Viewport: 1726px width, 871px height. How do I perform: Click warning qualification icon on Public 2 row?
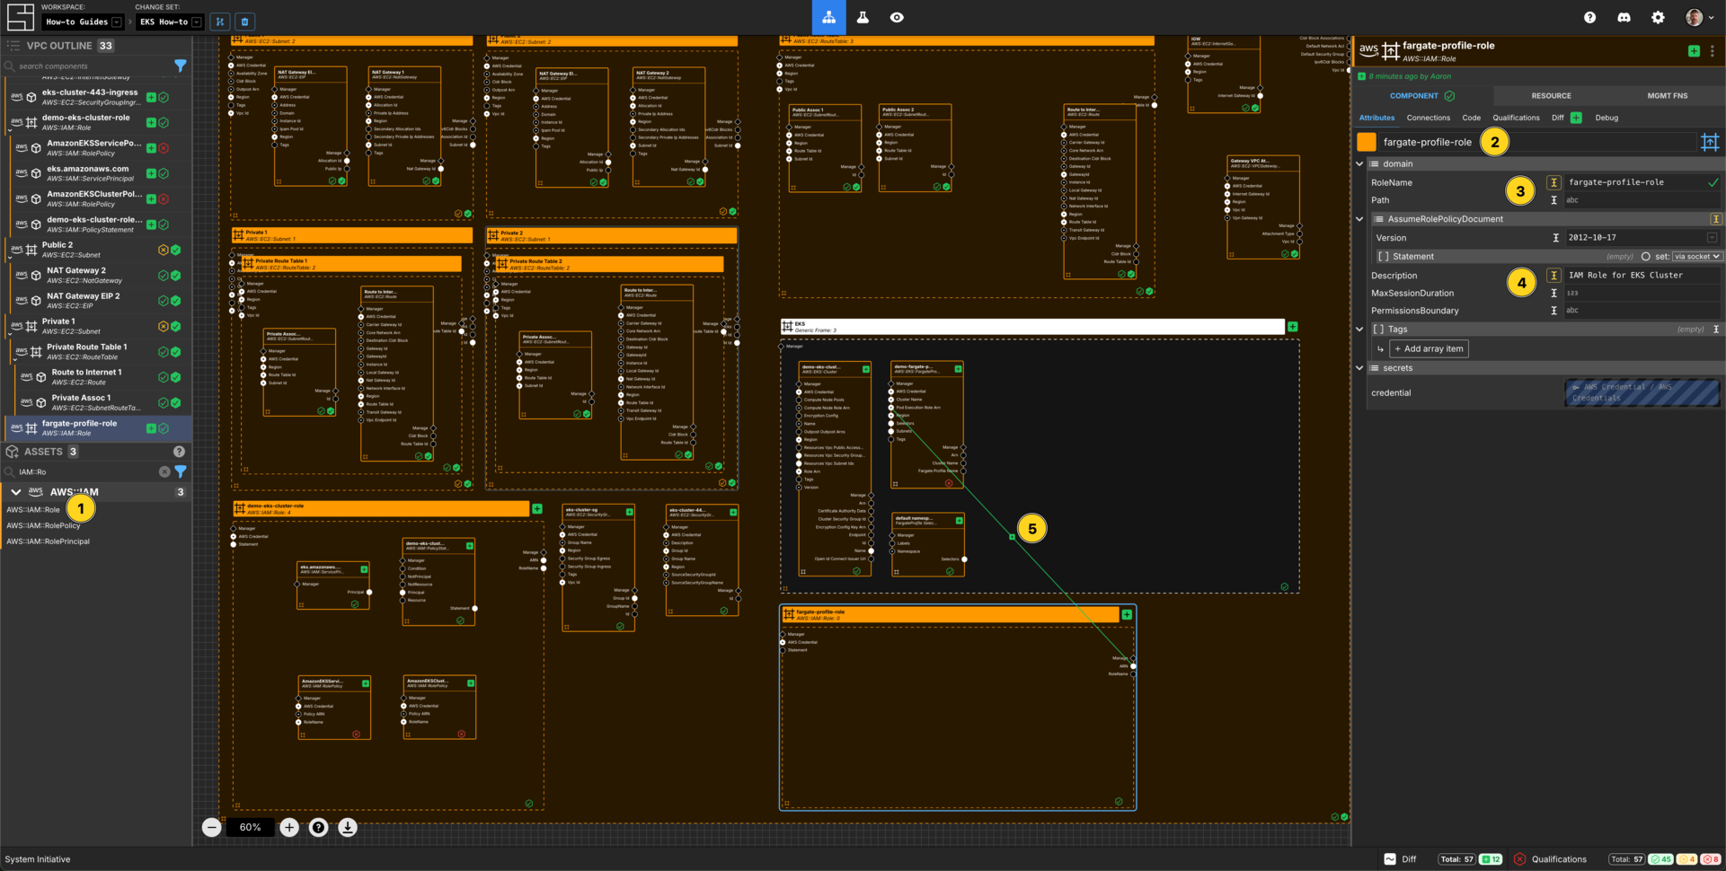[x=164, y=251]
